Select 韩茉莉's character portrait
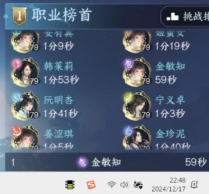This screenshot has height=194, width=209. [26, 72]
